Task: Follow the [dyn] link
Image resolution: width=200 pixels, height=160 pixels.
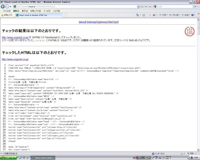Action: coord(116,22)
